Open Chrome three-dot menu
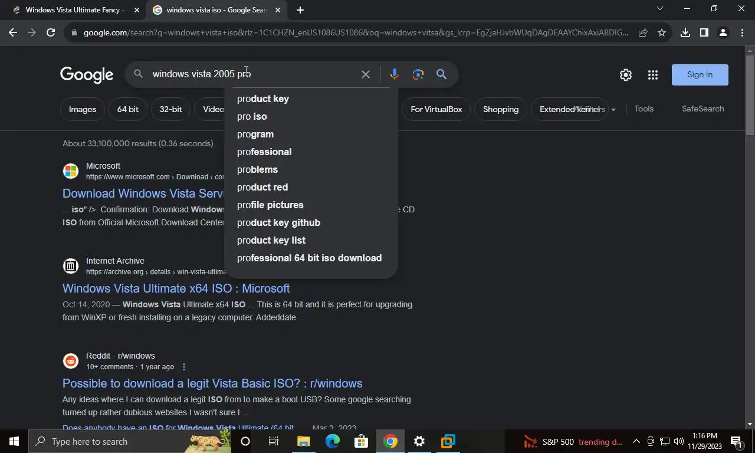The width and height of the screenshot is (755, 453). coord(741,32)
